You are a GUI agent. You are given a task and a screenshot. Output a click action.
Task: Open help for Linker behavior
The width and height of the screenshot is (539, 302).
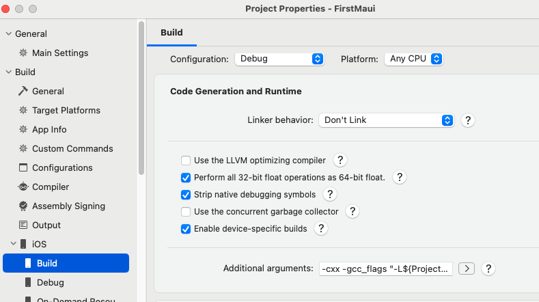point(468,120)
